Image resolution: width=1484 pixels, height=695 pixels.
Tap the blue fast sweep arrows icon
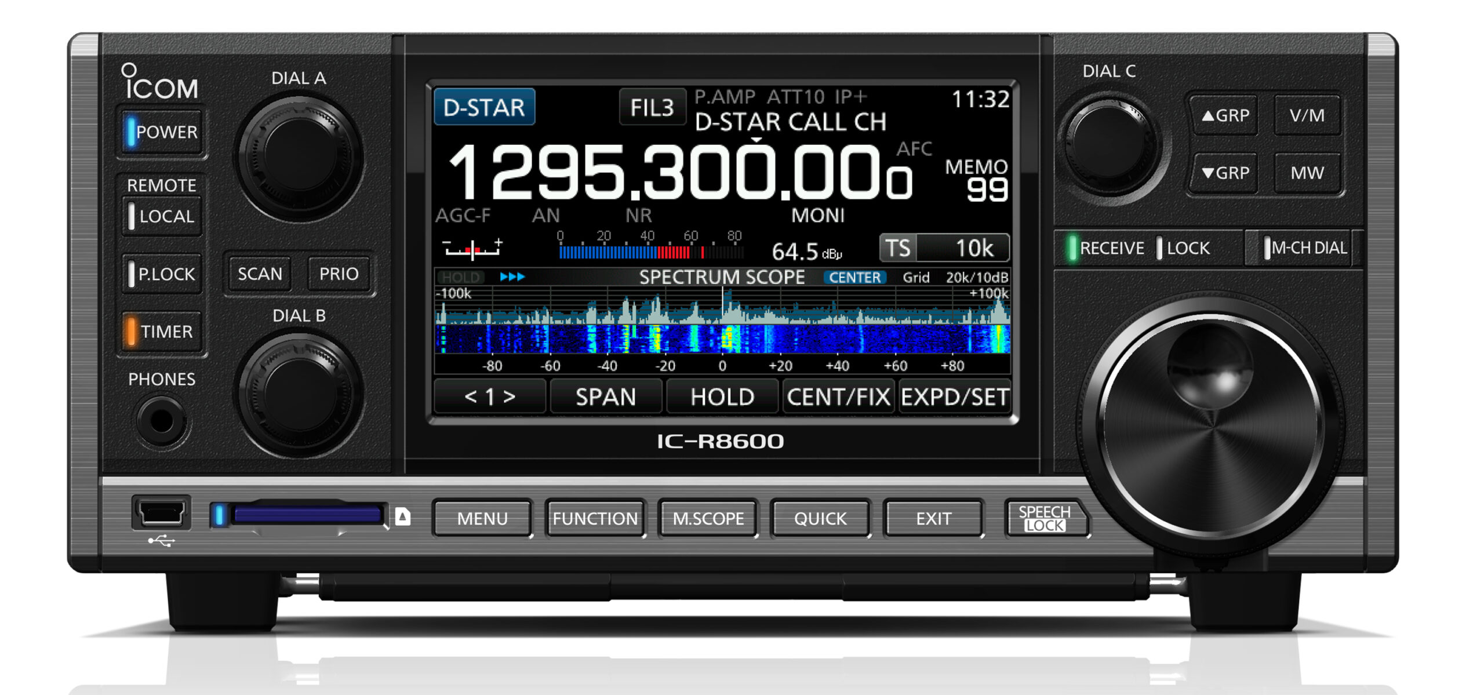[x=512, y=277]
